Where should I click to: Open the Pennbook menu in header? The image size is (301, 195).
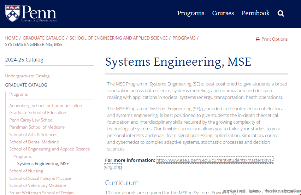[255, 13]
